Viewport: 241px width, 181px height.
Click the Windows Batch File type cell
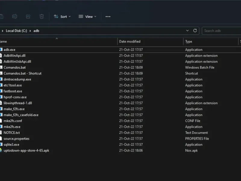[x=200, y=67]
